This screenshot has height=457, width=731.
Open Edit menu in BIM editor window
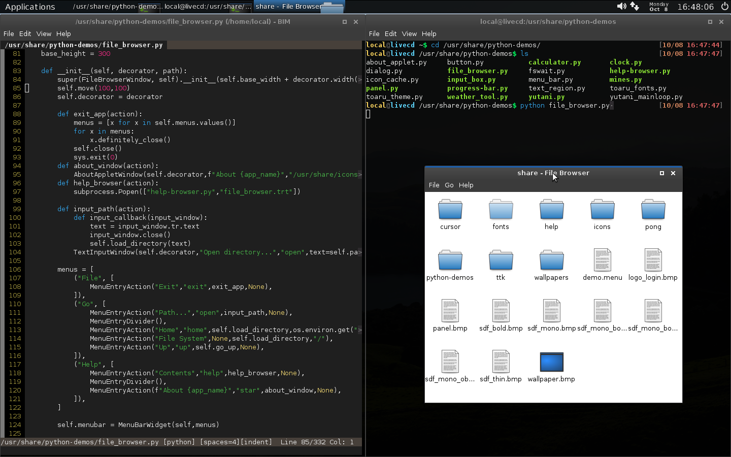click(x=25, y=34)
